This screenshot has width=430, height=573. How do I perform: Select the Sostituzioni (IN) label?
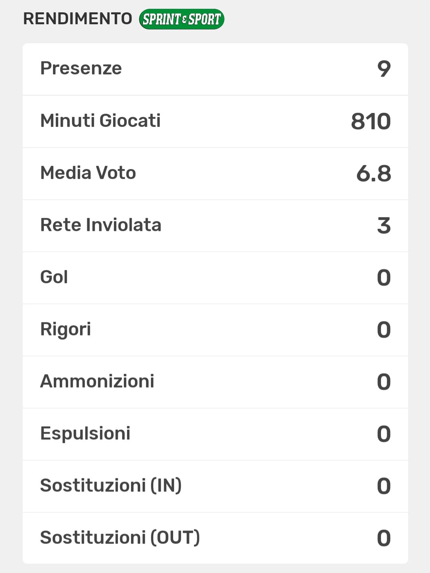pyautogui.click(x=111, y=486)
